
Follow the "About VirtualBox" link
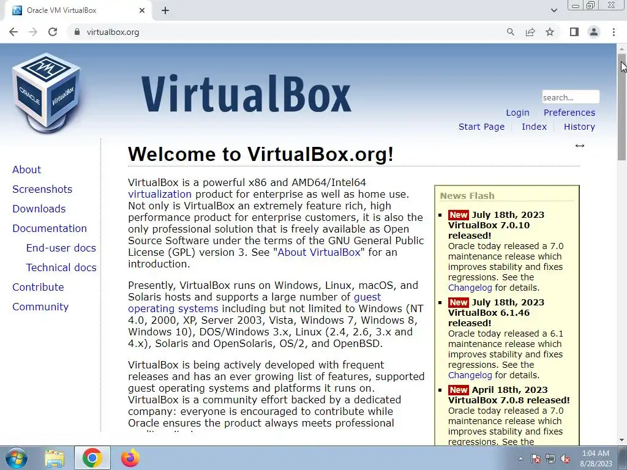(319, 252)
